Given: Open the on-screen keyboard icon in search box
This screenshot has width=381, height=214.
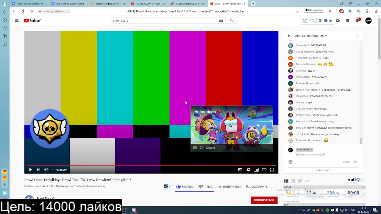Looking at the screenshot, I should pos(221,21).
